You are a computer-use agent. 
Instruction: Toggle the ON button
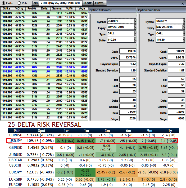(36, 3)
